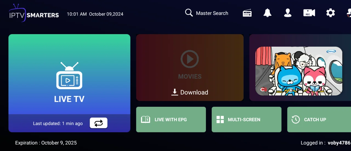
Task: Click the Live TV television icon
Action: click(x=69, y=76)
